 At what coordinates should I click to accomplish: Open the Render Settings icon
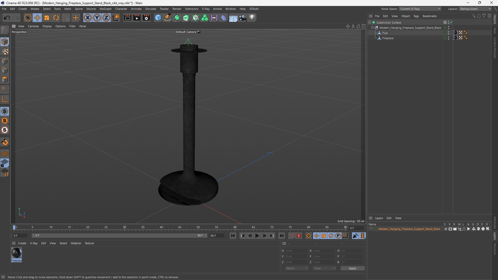click(147, 18)
